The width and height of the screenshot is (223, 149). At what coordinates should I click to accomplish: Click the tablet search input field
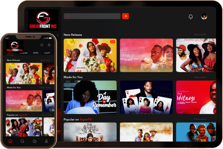(92, 16)
